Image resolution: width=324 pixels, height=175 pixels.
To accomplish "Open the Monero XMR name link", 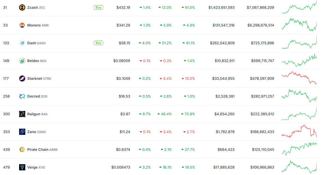I will click(38, 25).
